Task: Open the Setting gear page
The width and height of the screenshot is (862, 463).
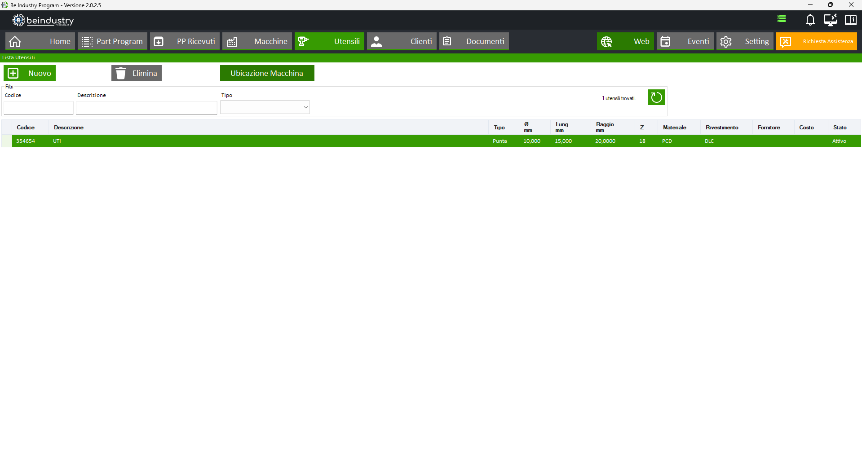Action: [745, 41]
